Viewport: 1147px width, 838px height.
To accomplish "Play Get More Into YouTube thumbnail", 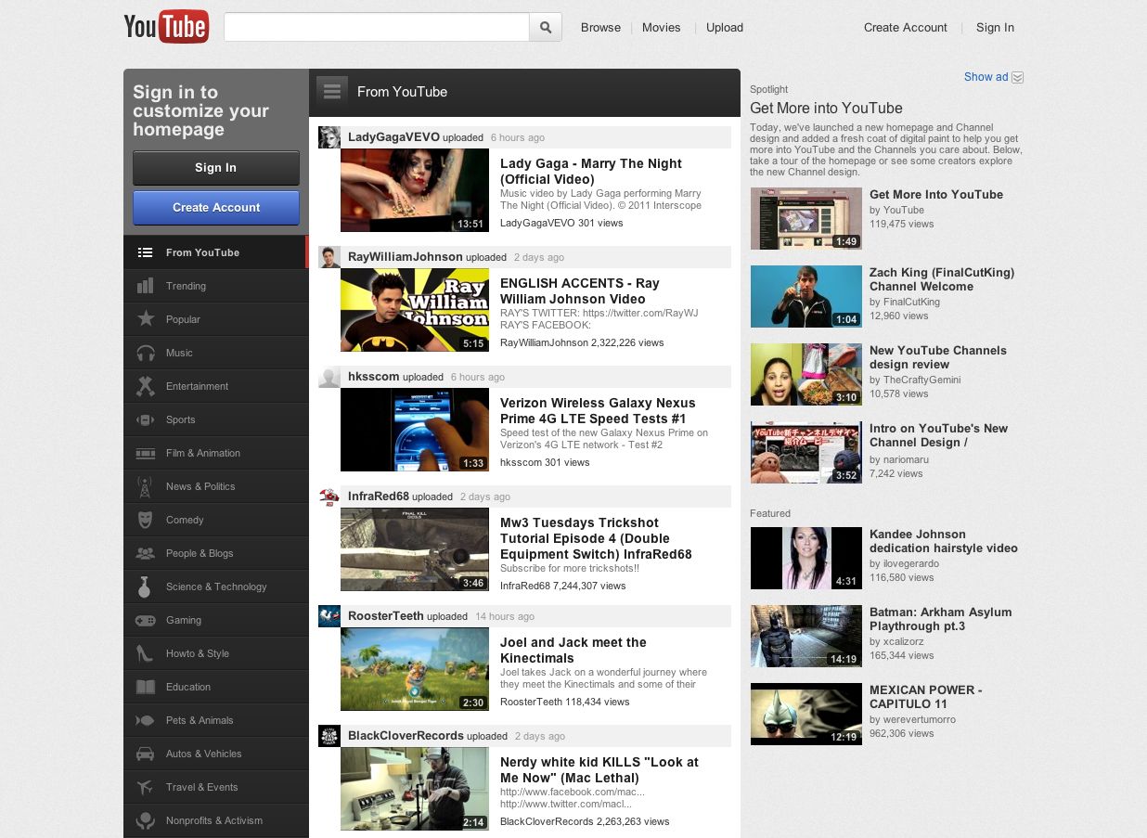I will point(805,218).
